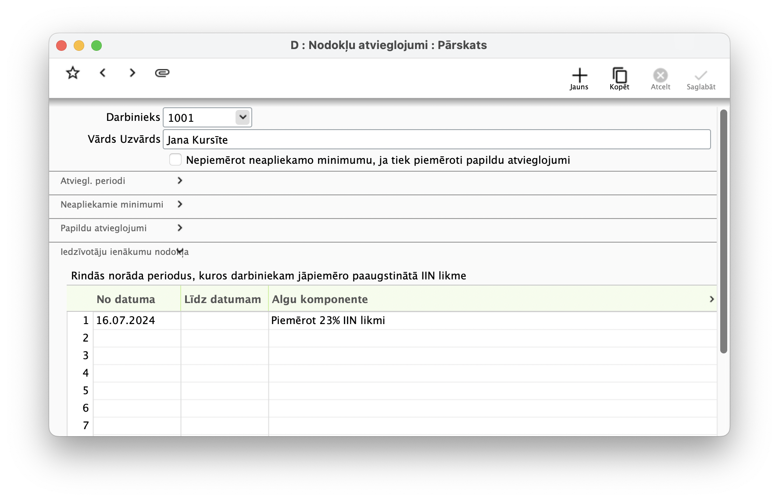Screen dimensions: 779x501
Task: Go forward using the right arrow icon
Action: click(x=132, y=73)
